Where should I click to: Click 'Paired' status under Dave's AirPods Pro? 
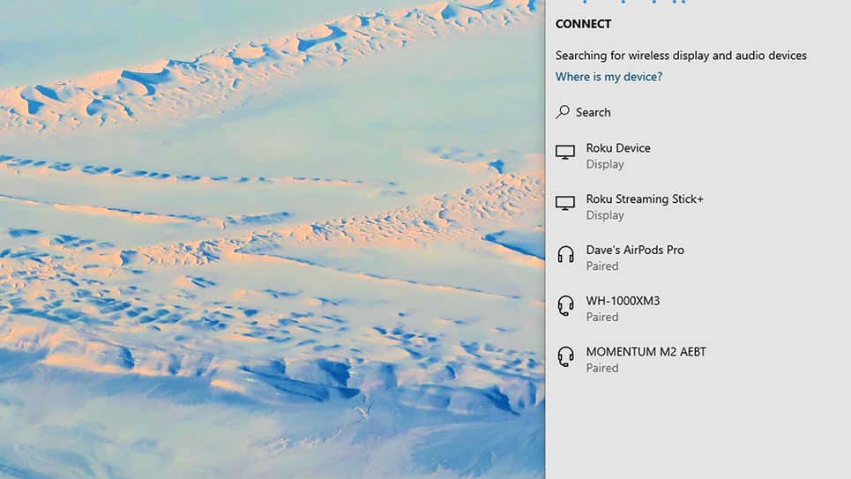click(x=602, y=266)
